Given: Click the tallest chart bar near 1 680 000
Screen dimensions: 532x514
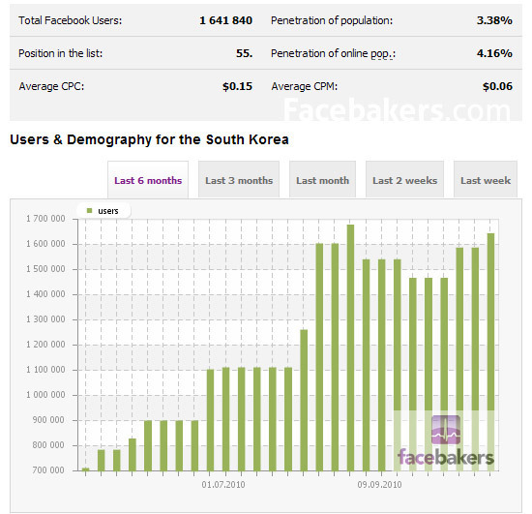Looking at the screenshot, I should (350, 348).
